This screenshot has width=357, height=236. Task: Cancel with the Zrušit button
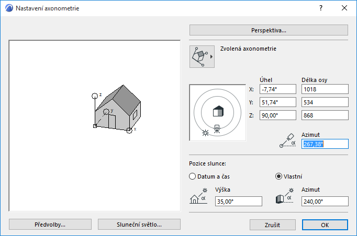(x=273, y=225)
